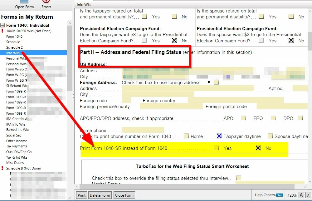
Task: Click the Foreign country field
Action: pos(236,100)
